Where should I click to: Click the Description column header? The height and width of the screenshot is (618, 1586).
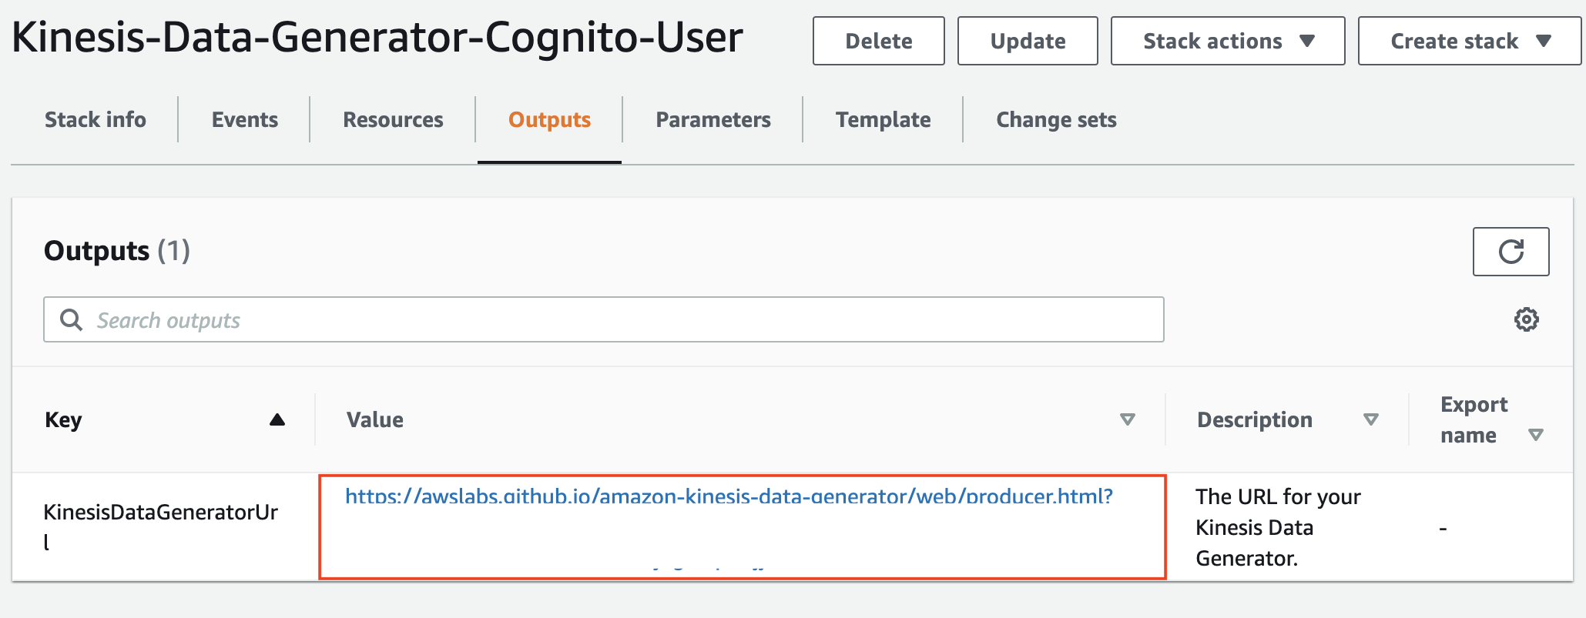point(1254,419)
